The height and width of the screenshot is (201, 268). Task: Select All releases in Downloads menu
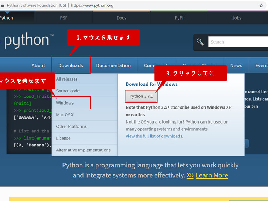pyautogui.click(x=67, y=79)
